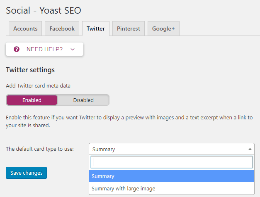Click the 'Enable this feature' description text
Image resolution: width=260 pixels, height=197 pixels.
(129, 121)
